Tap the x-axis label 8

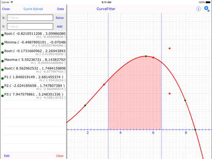(186, 132)
